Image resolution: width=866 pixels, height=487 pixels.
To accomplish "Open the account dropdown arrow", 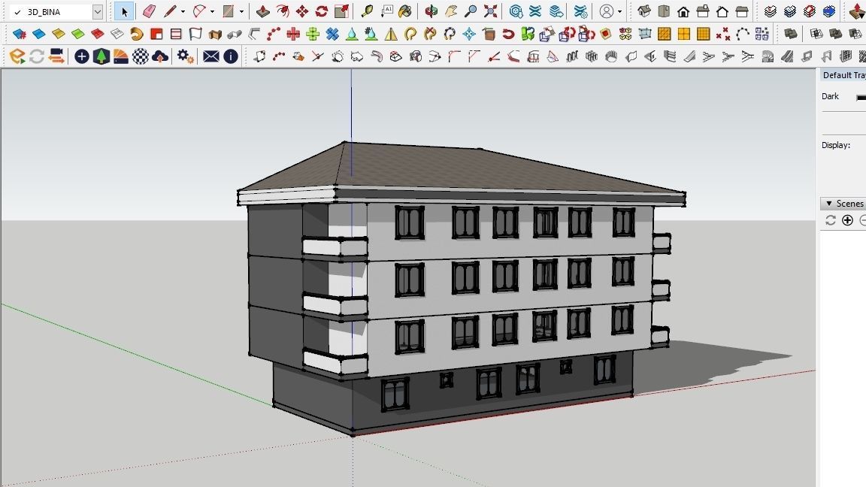I will click(619, 11).
